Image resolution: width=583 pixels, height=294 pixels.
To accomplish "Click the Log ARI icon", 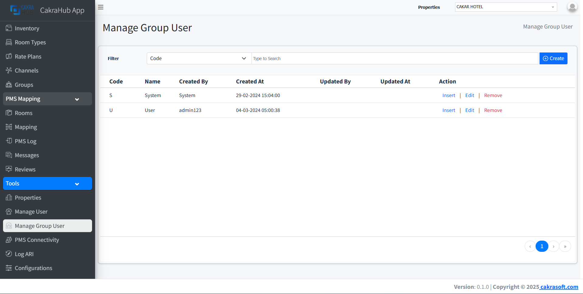I will tap(9, 254).
